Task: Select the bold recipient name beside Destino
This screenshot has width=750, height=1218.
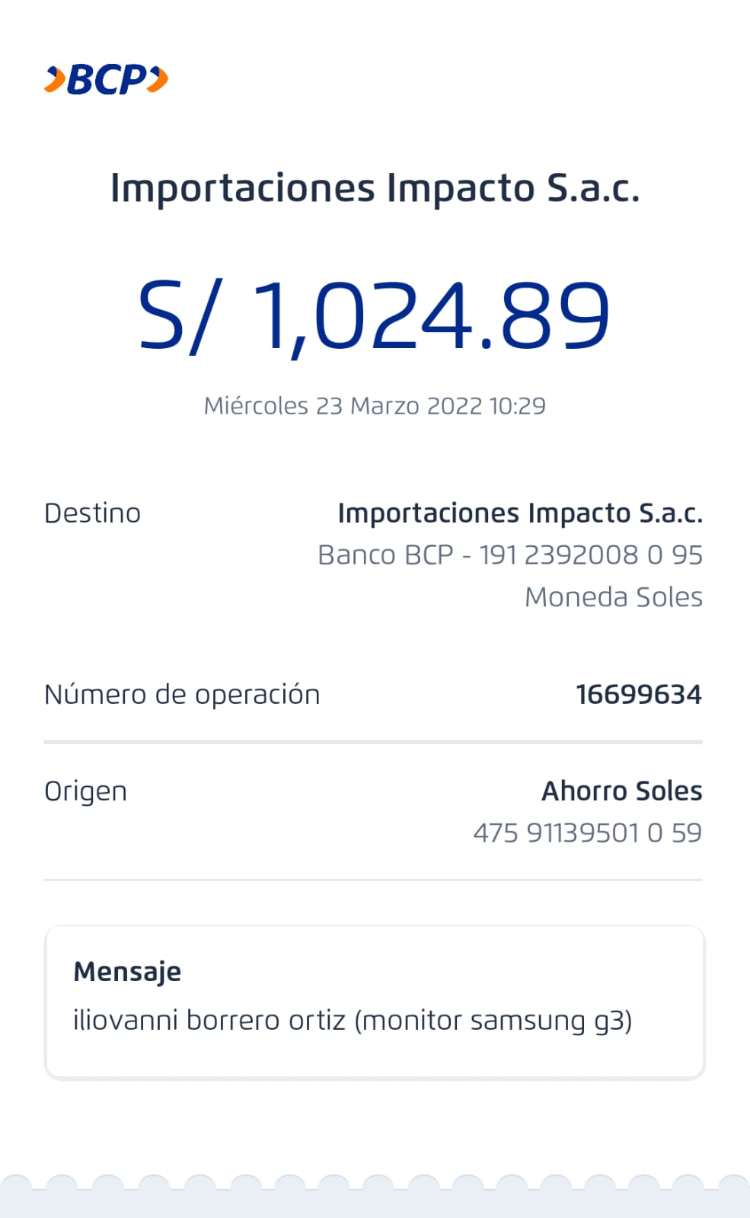Action: pos(520,513)
